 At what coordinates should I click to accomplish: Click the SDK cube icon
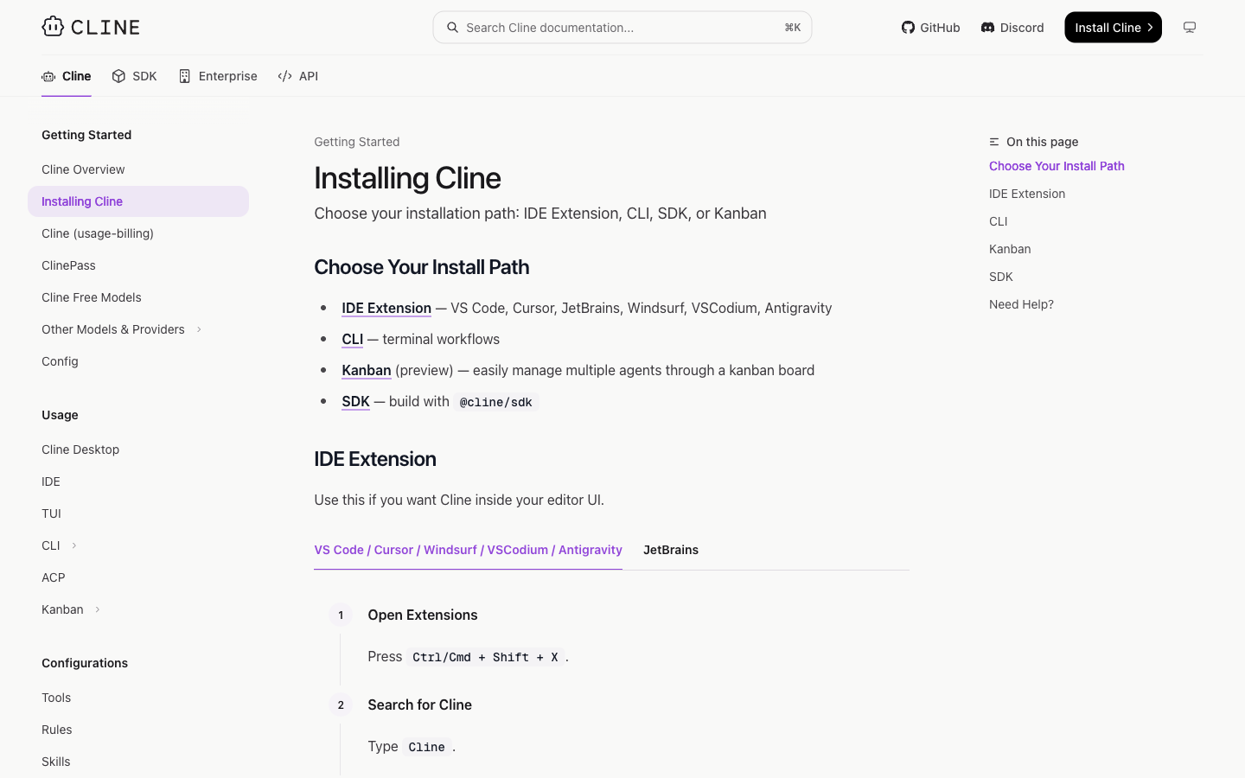click(x=118, y=76)
